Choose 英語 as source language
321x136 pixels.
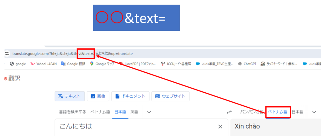coord(134,112)
